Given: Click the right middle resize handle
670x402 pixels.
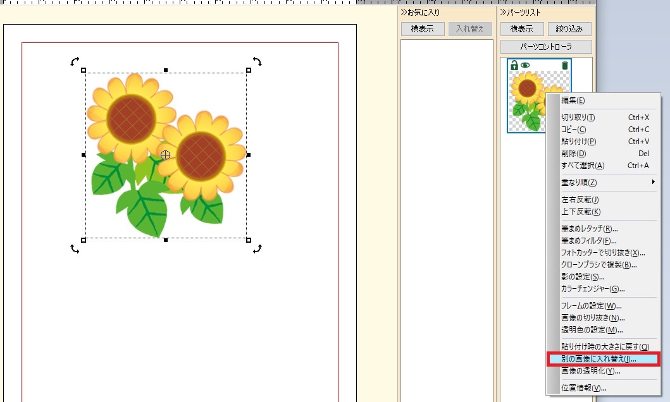Looking at the screenshot, I should 249,155.
